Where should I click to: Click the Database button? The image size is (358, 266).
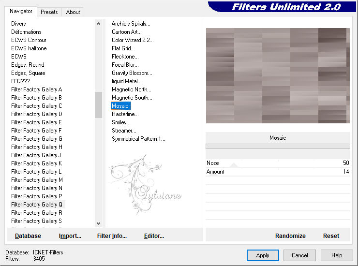[28, 236]
